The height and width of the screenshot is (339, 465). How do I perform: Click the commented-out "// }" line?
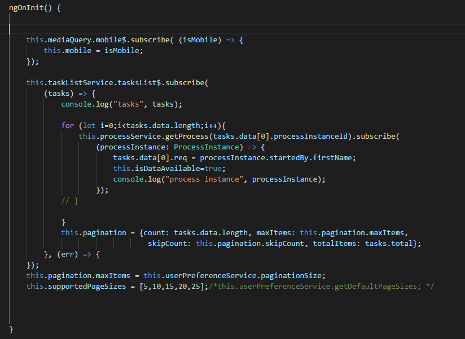click(x=69, y=201)
